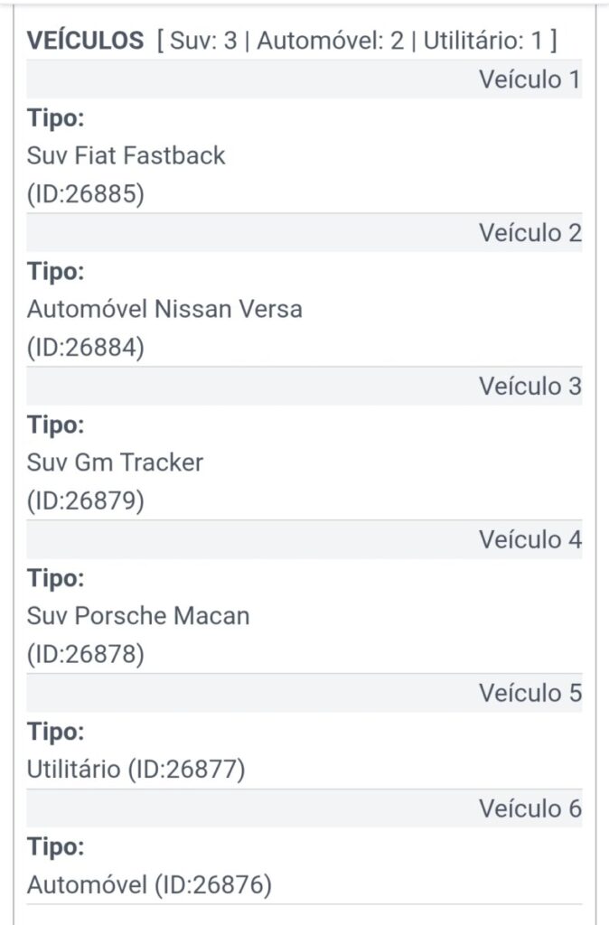Open the Automóvel Nissan Versa entry
Viewport: 609px width, 925px height.
coord(164,309)
